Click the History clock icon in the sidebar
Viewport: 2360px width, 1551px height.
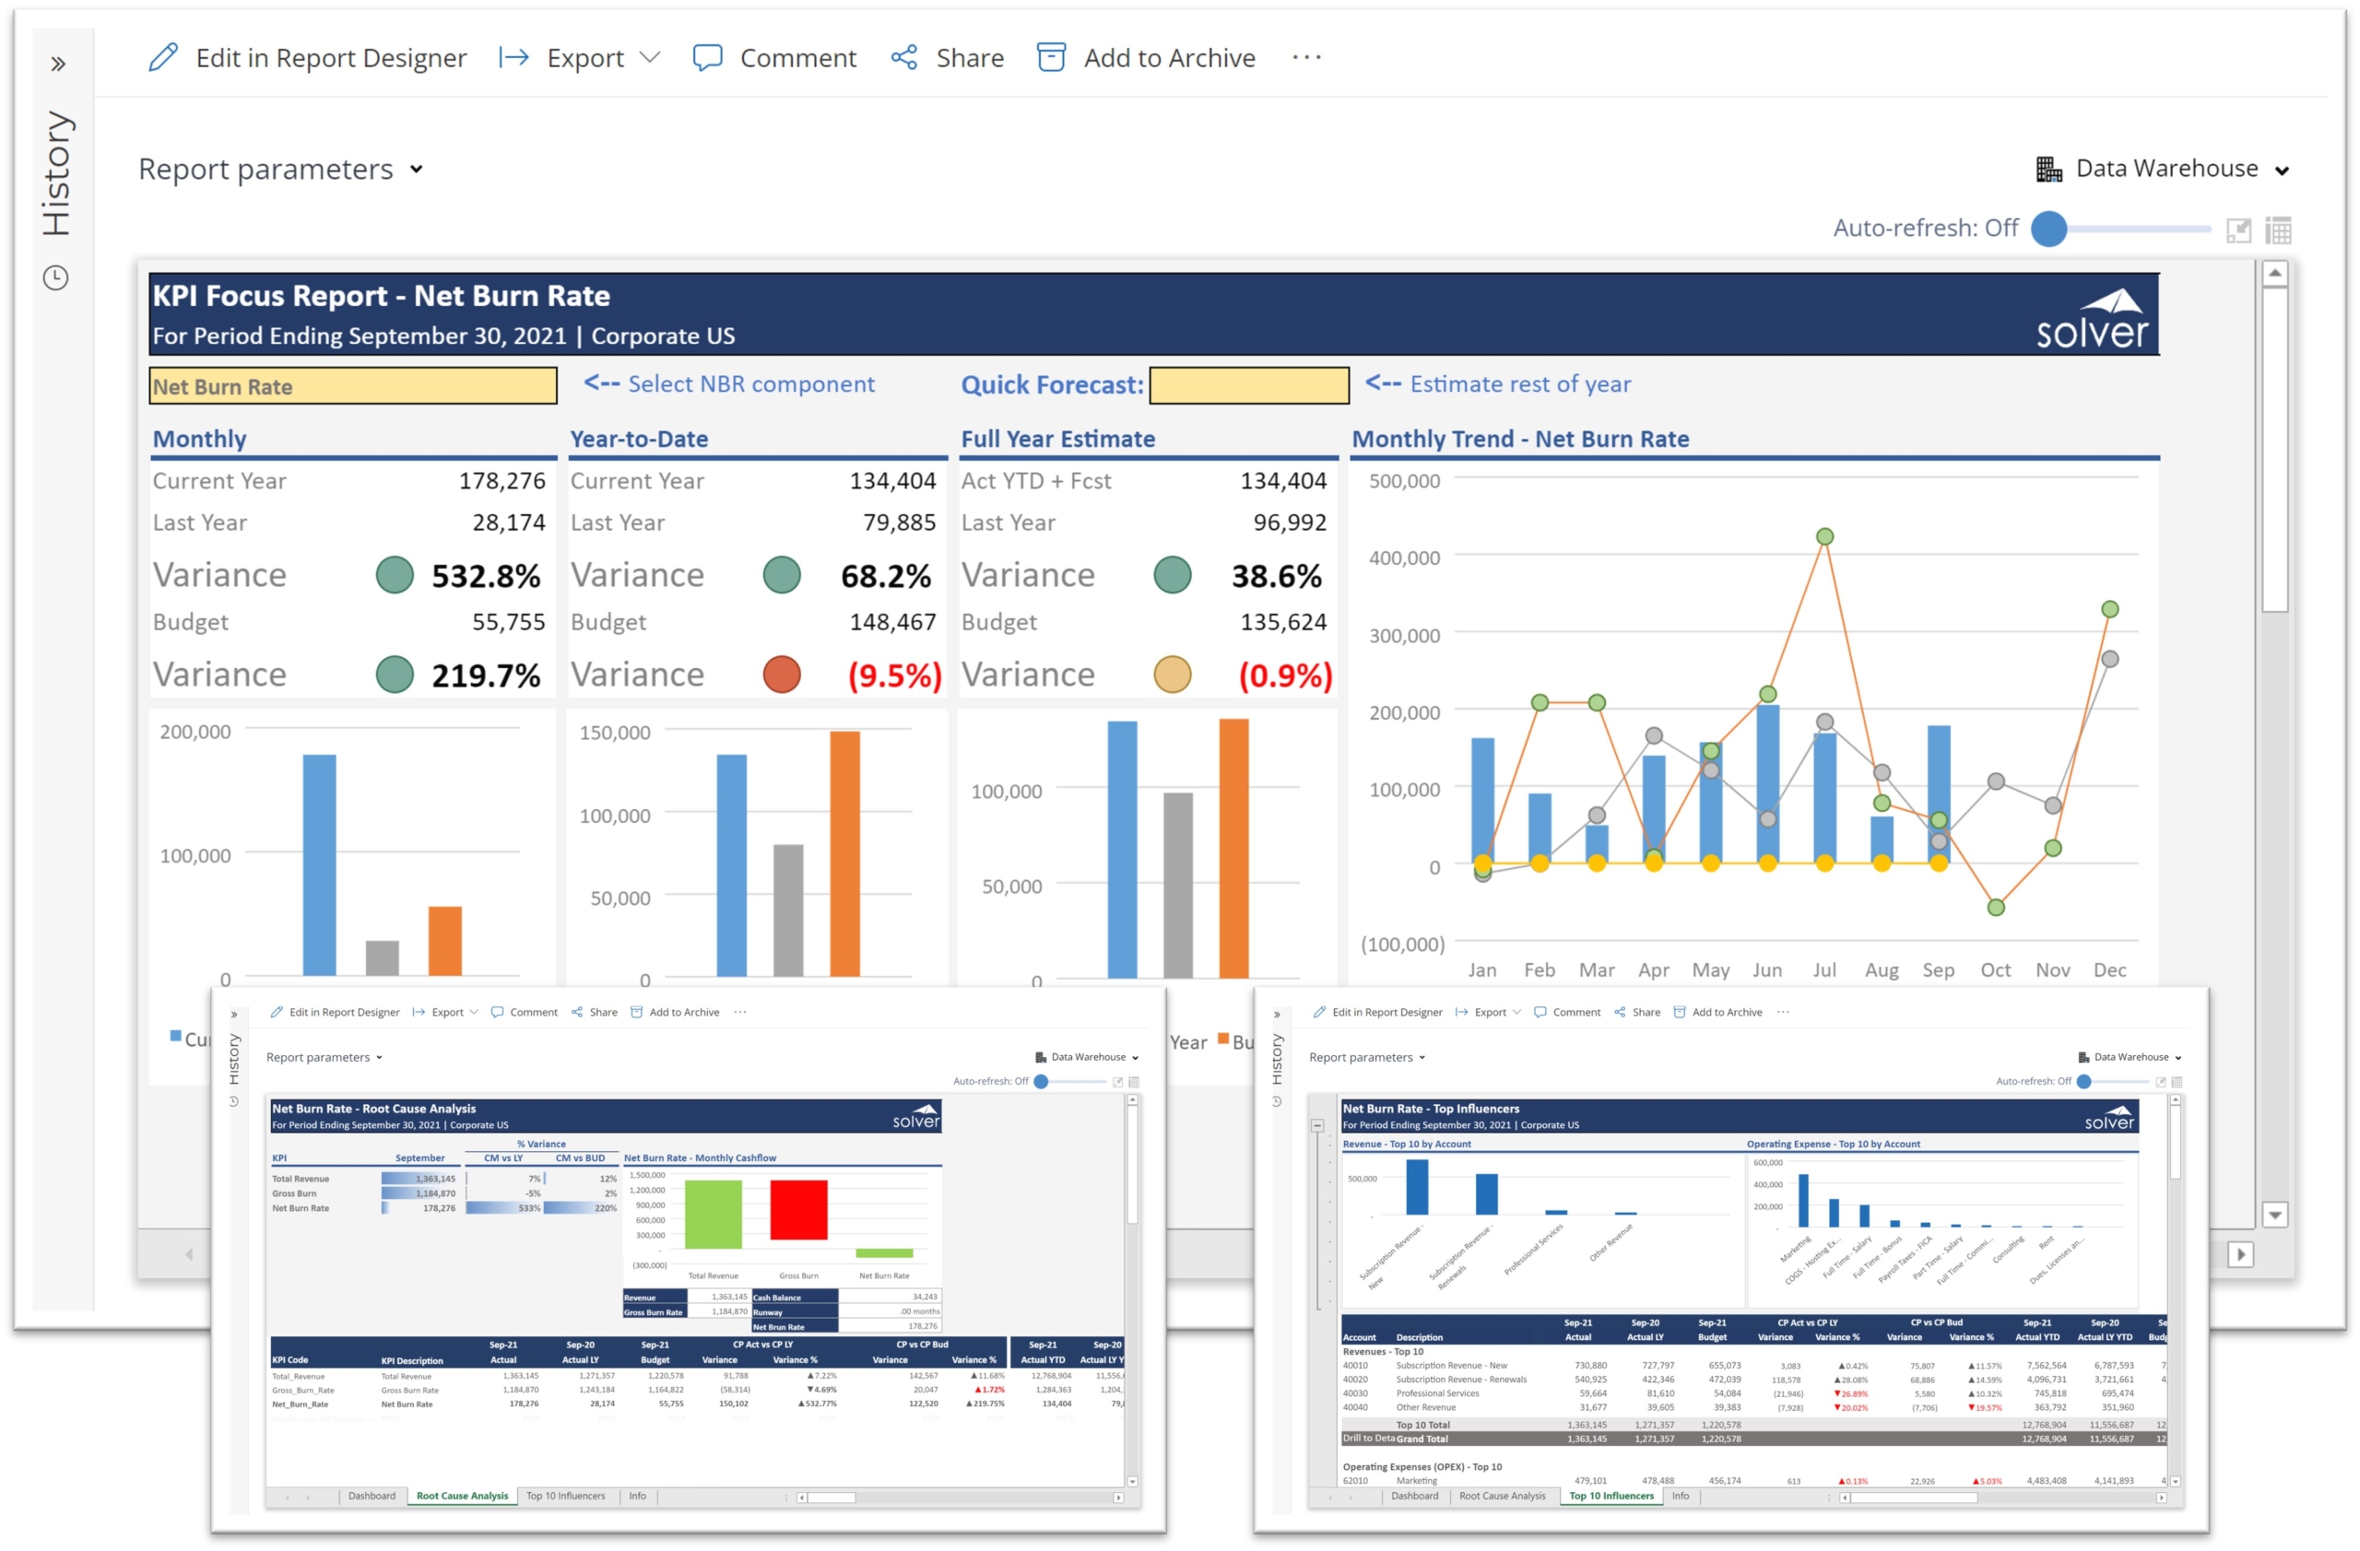pyautogui.click(x=55, y=277)
